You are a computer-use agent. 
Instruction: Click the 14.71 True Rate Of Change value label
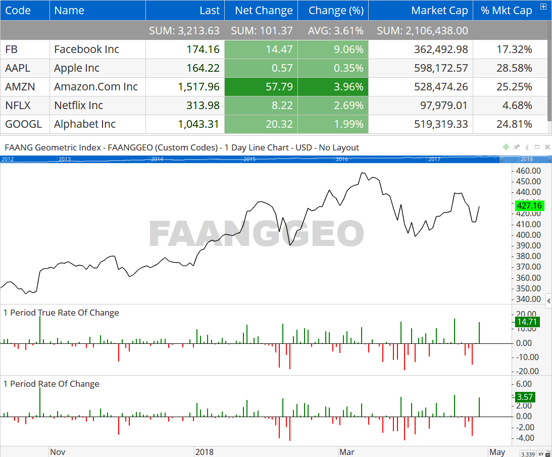[527, 322]
